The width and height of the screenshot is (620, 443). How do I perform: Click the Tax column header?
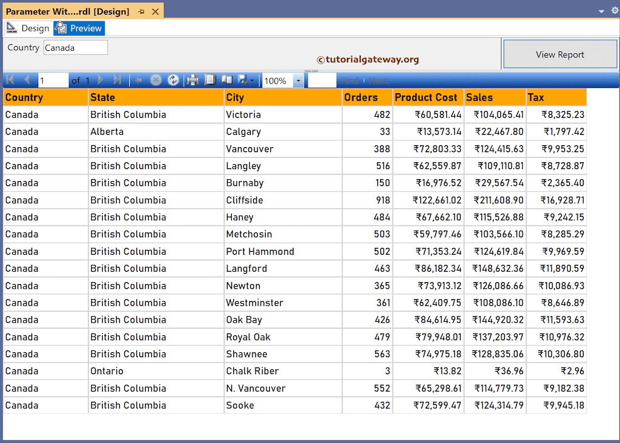pyautogui.click(x=556, y=97)
